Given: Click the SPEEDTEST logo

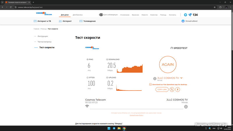Looking at the screenshot, I should tap(179, 48).
